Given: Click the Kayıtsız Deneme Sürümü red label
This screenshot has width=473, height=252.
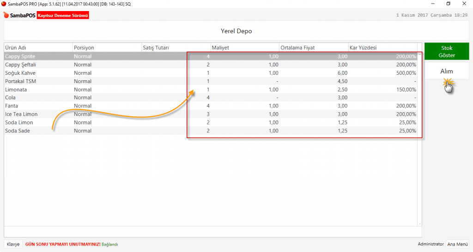Looking at the screenshot, I should (x=63, y=15).
